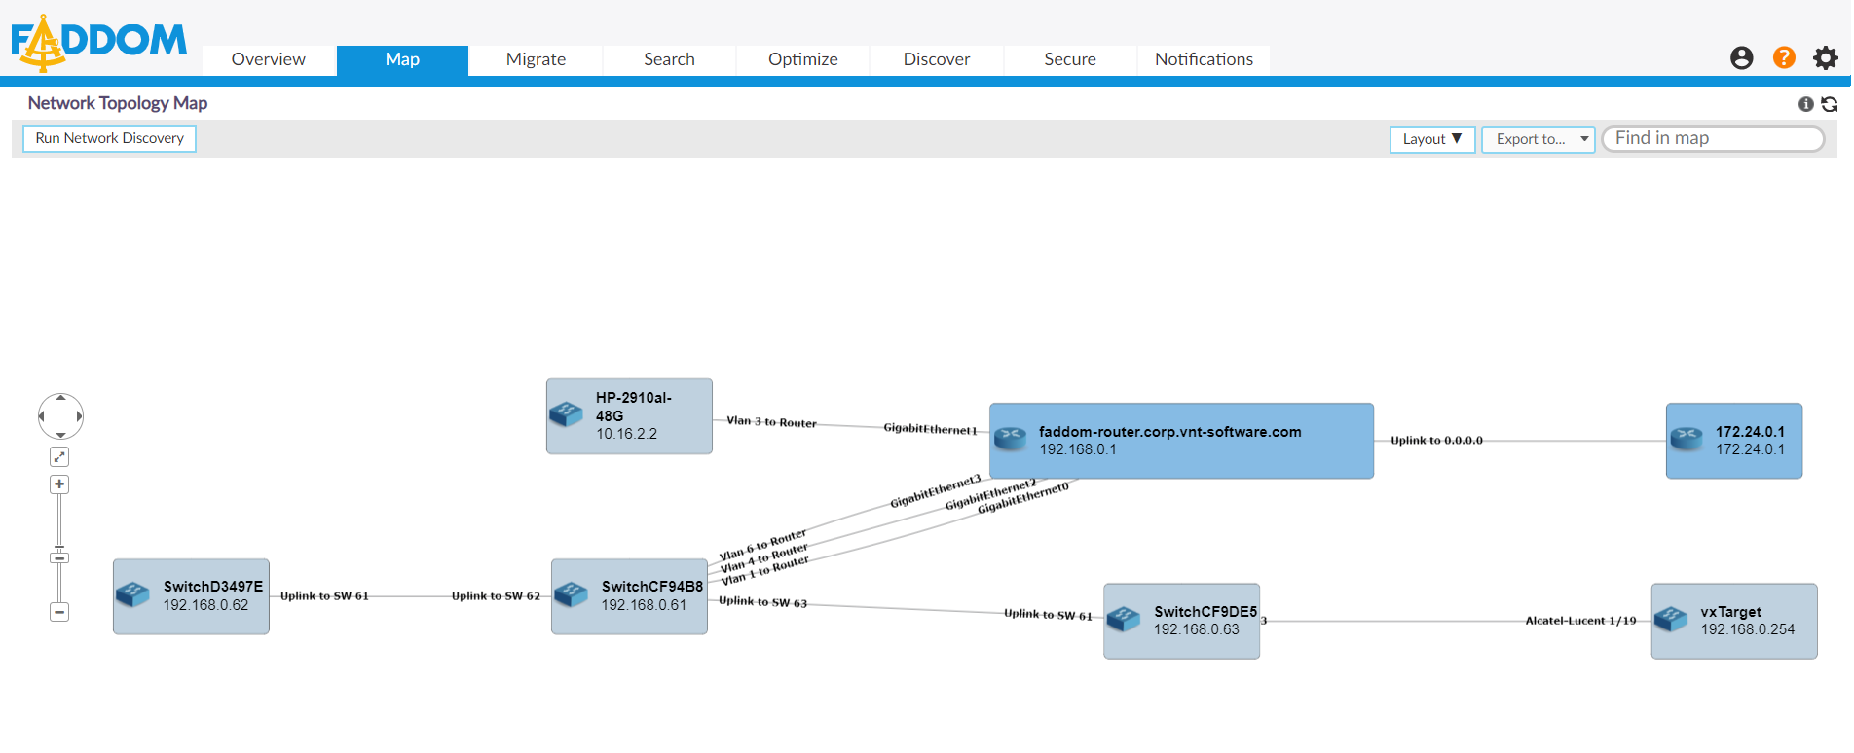Click the faddom-router node router icon
This screenshot has height=753, width=1854.
pos(1011,440)
